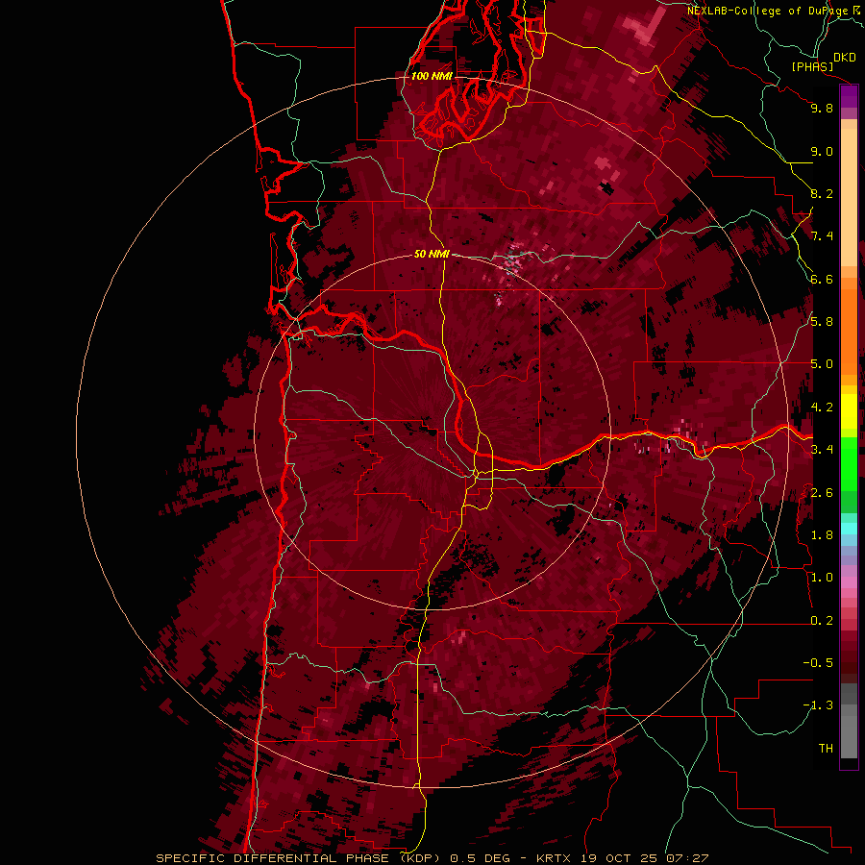Image resolution: width=865 pixels, height=865 pixels.
Task: Click the 5.0 value on the color scale
Action: click(x=822, y=364)
